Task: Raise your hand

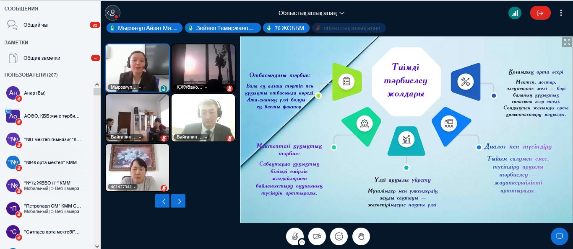Action: [x=361, y=236]
